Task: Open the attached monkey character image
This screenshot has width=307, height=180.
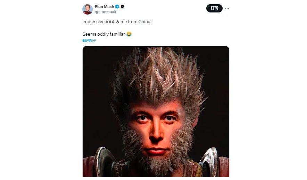Action: point(156,111)
